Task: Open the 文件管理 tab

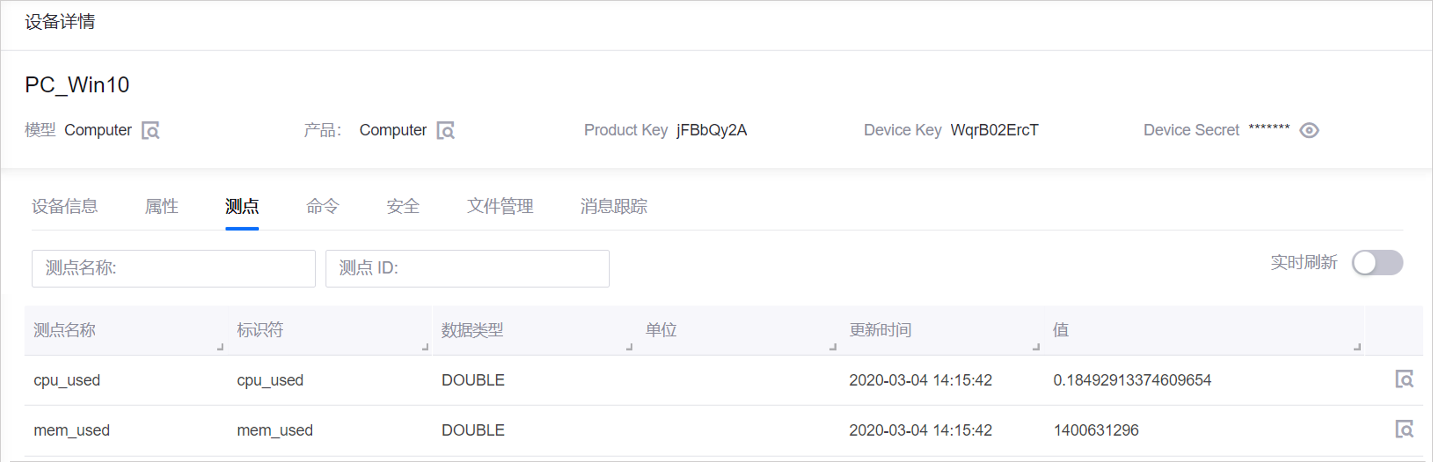Action: pos(500,206)
